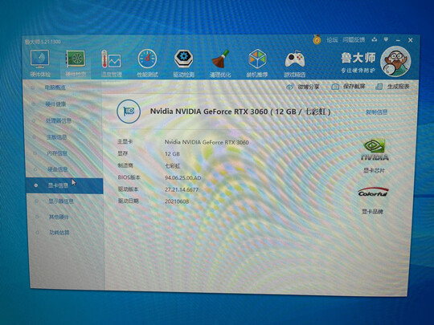Screen dimensions: 434x325
Task: Minimize the 鲁大师 window
Action: (x=399, y=40)
